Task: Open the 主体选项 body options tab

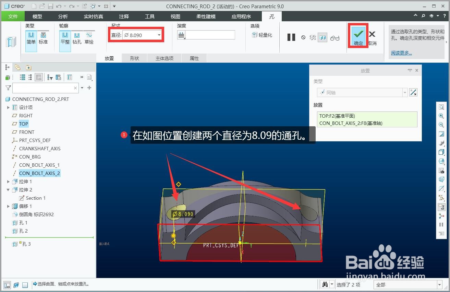Action: [165, 58]
